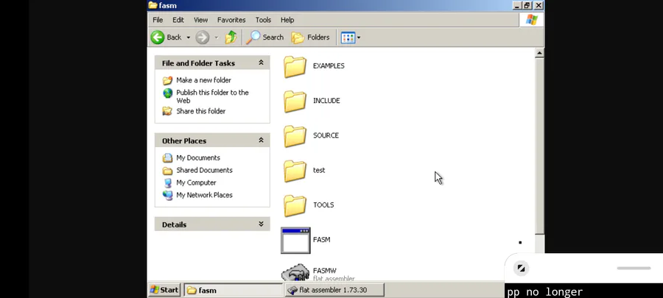Switch to flat assembler 1.73.30 taskbar button

pos(334,290)
